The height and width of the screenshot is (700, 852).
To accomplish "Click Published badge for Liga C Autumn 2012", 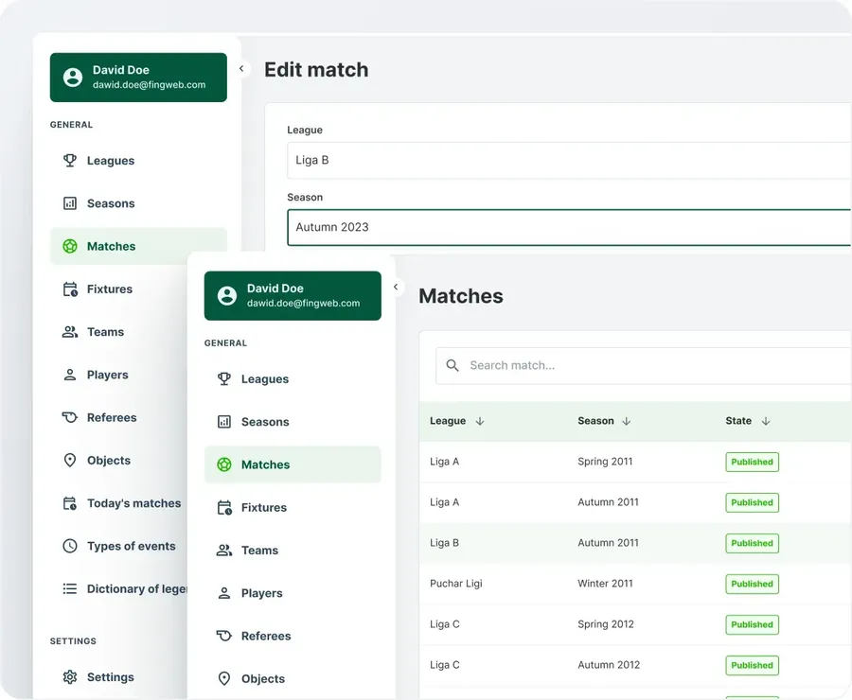I will click(752, 666).
